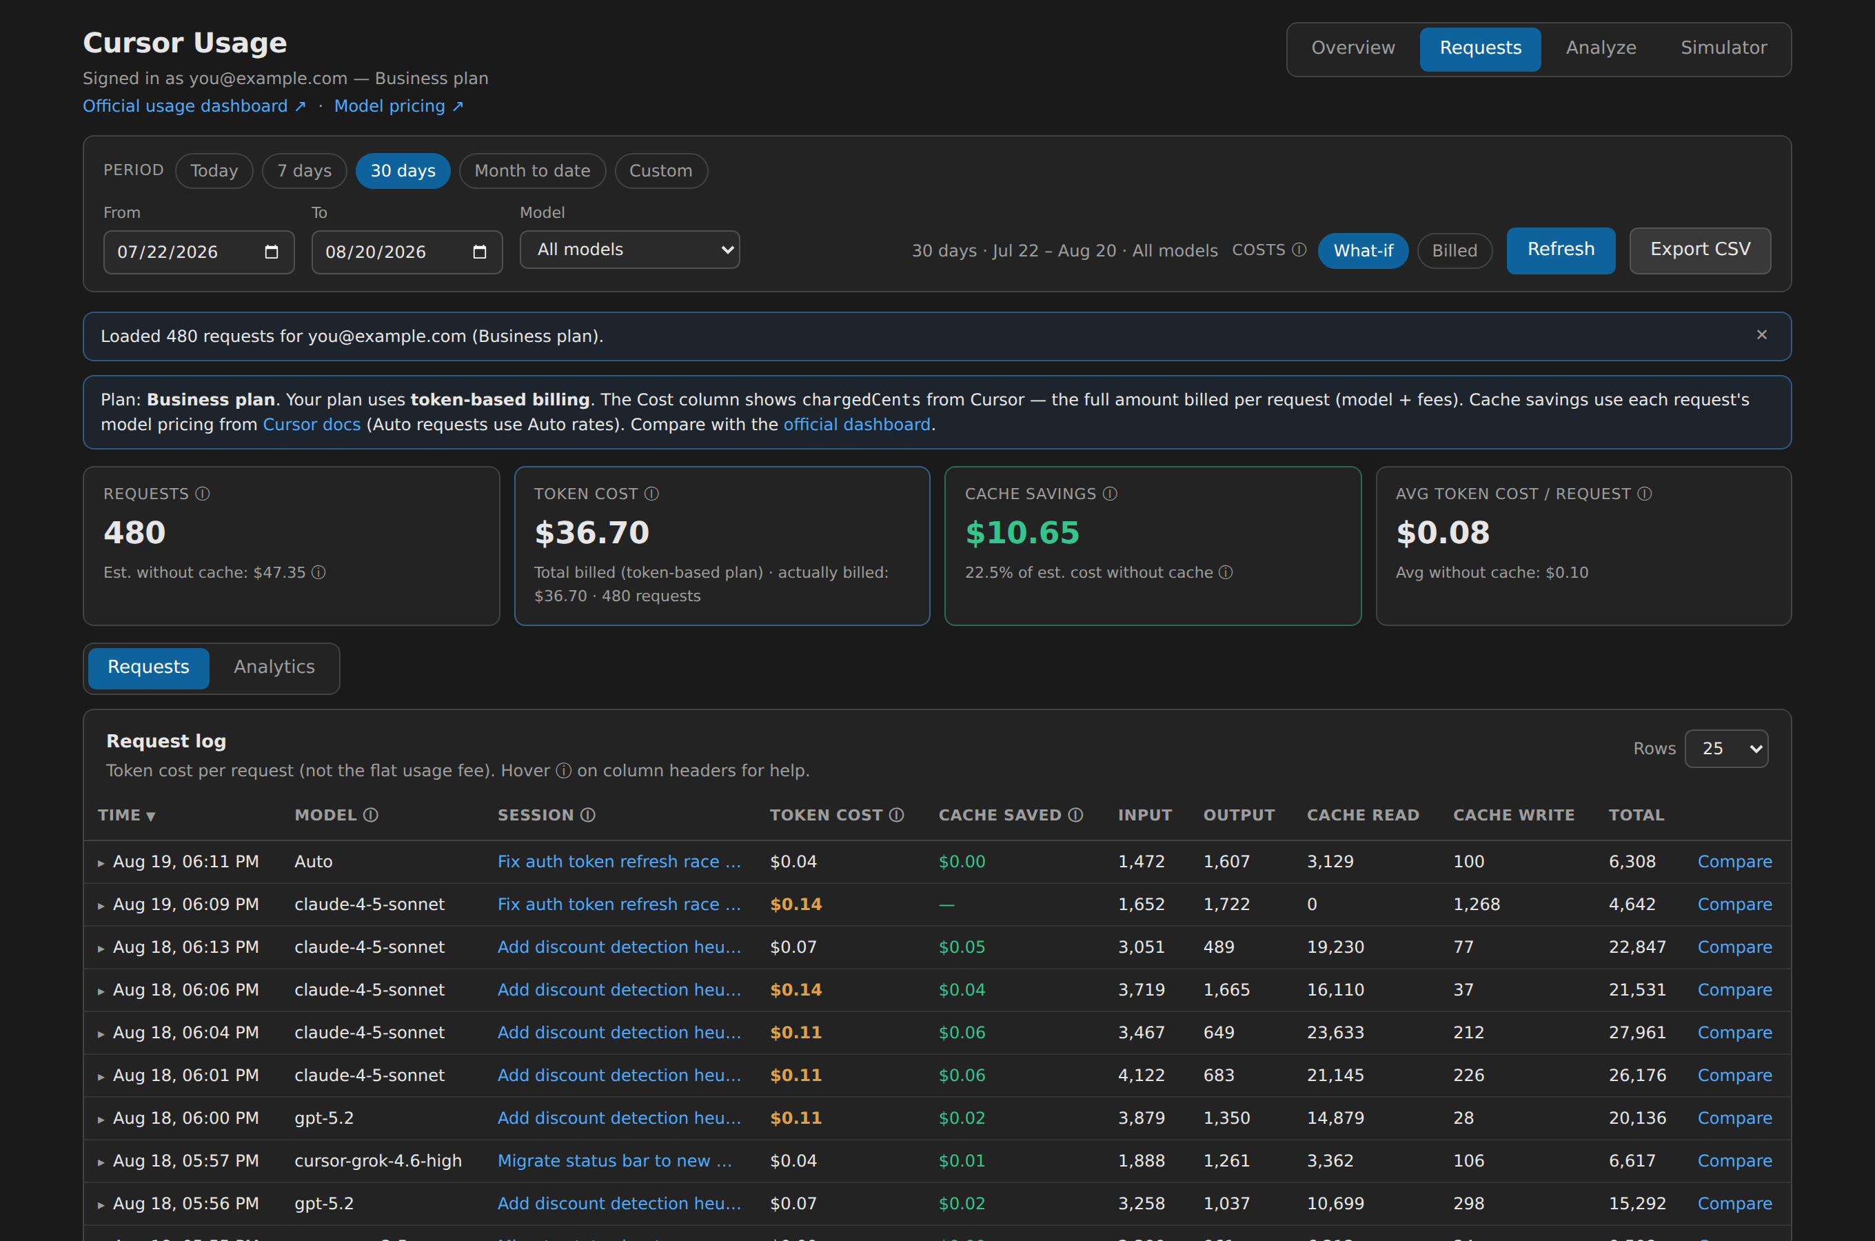Click the Export CSV button
1875x1241 pixels.
(1699, 250)
